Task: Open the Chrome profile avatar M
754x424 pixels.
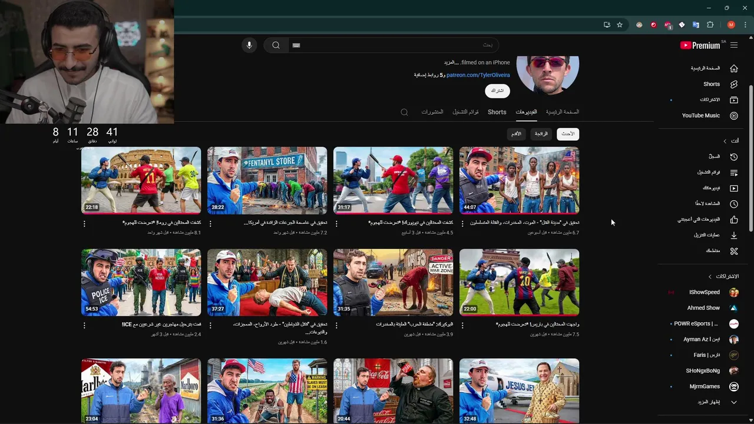Action: pos(731,25)
